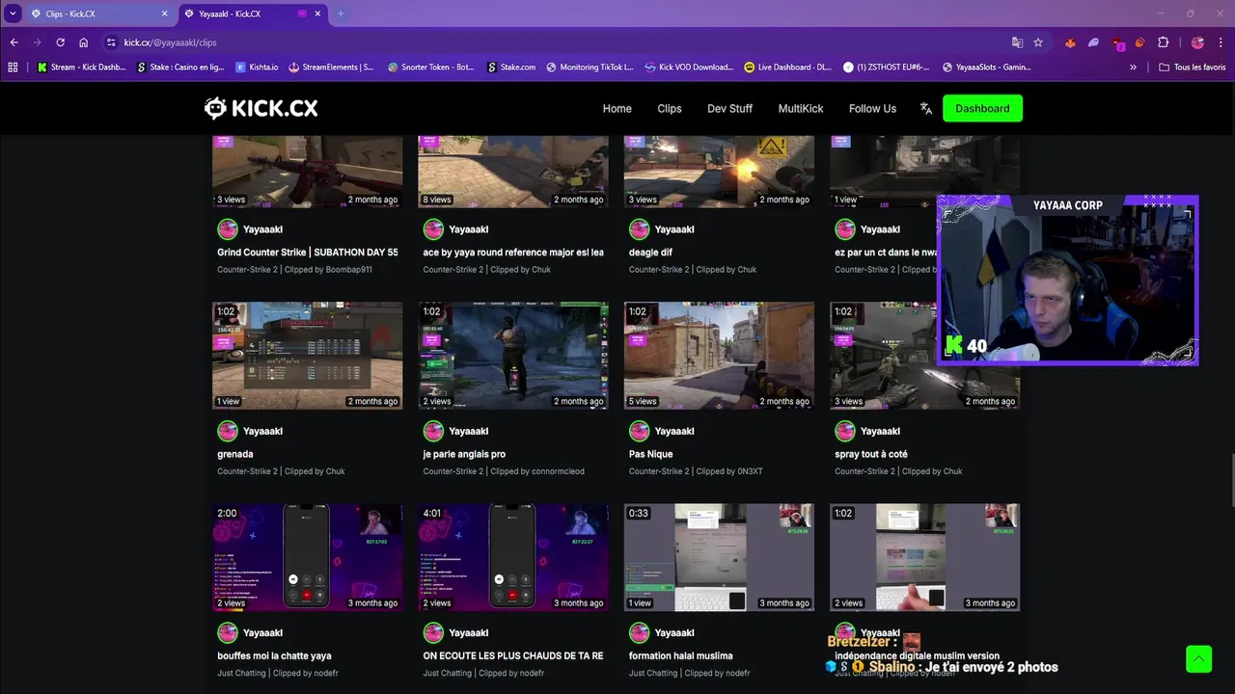Open the apps grid in bookmarks bar
Screen dimensions: 1235x694
tap(13, 67)
